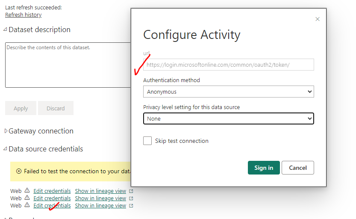Image resolution: width=356 pixels, height=219 pixels.
Task: Open the Authentication method dropdown
Action: (x=228, y=92)
